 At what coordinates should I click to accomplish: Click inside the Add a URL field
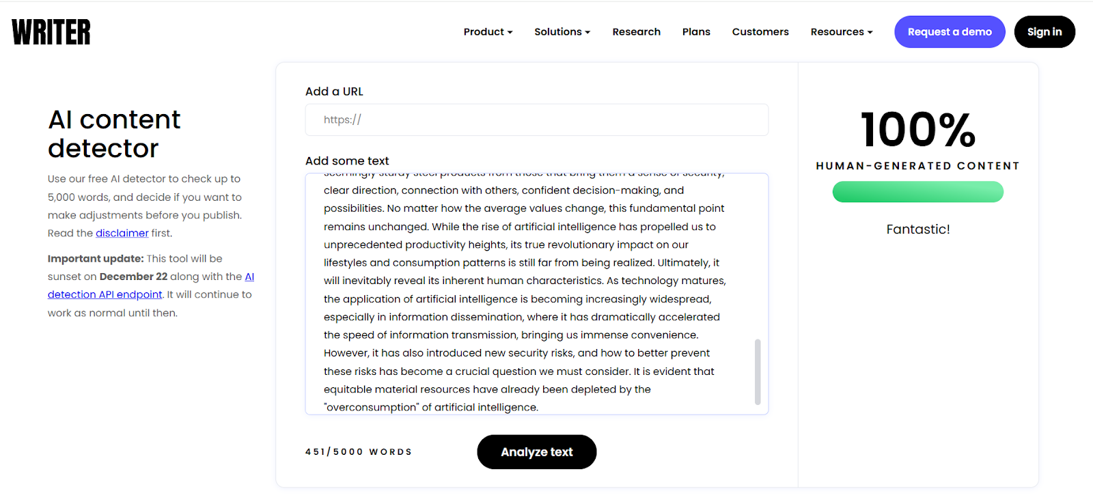(537, 120)
